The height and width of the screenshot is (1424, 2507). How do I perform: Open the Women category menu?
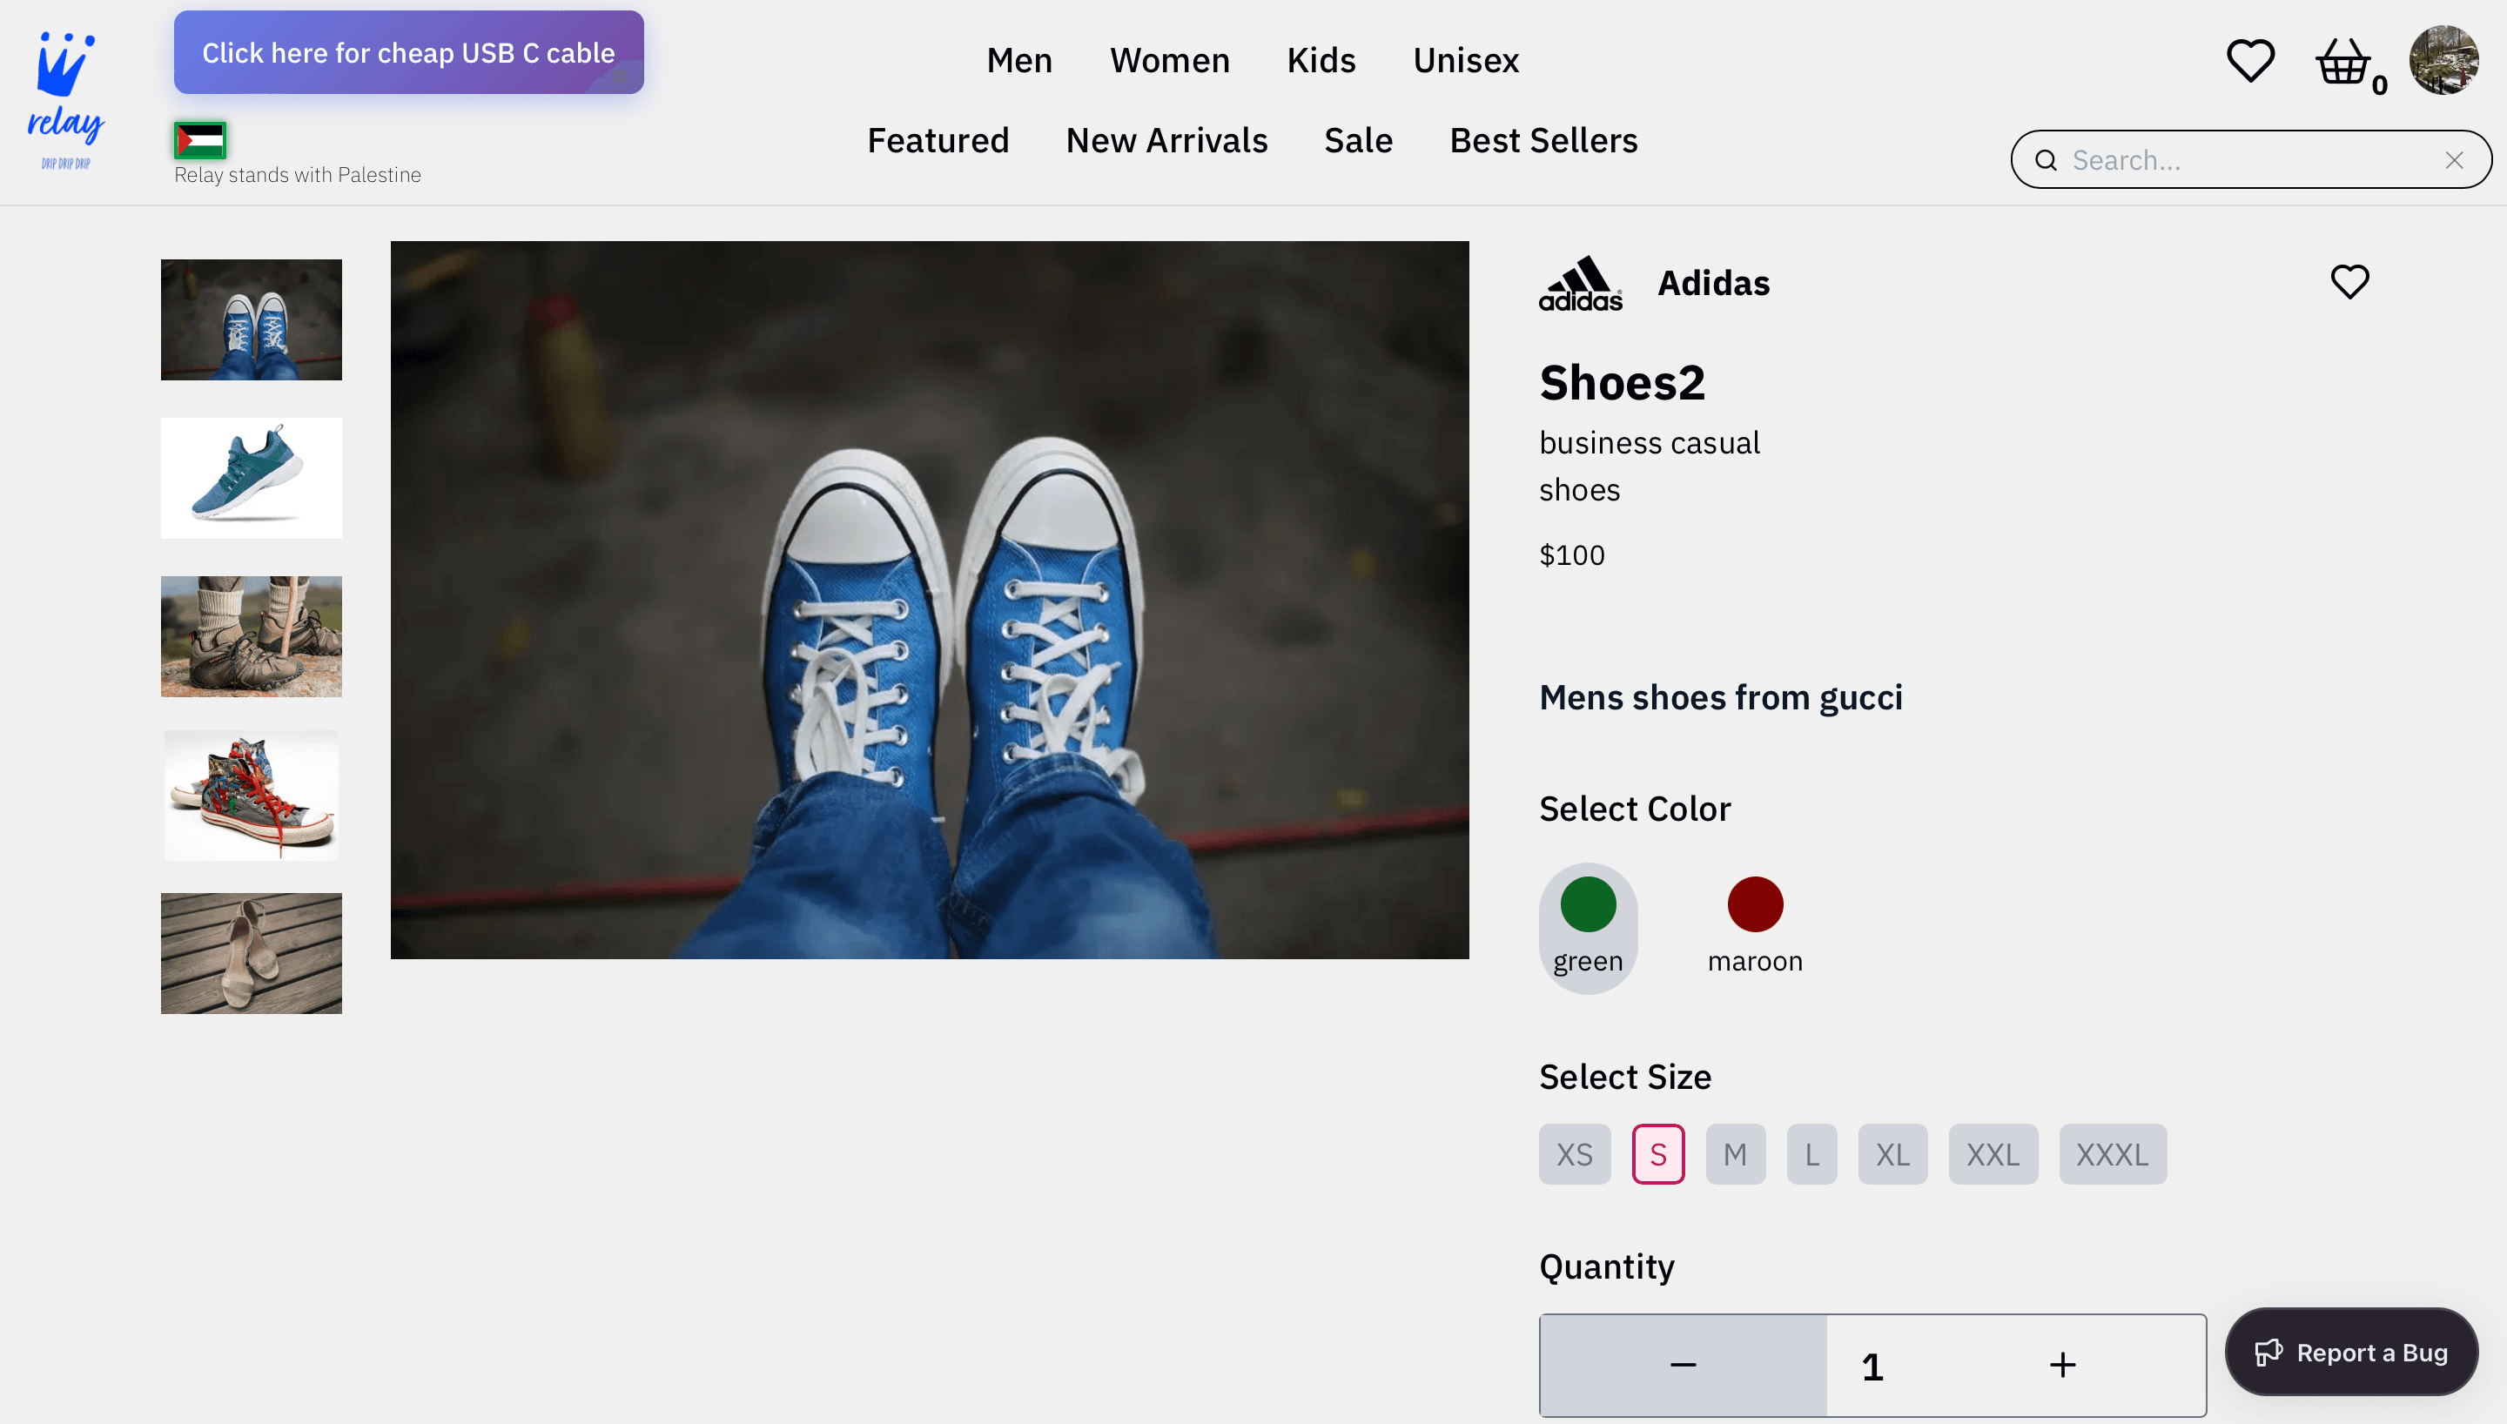click(1169, 61)
